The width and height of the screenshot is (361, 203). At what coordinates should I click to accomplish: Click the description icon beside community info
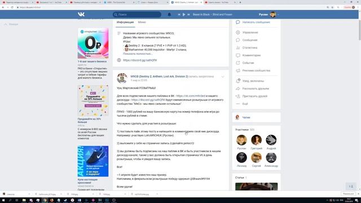tap(119, 33)
